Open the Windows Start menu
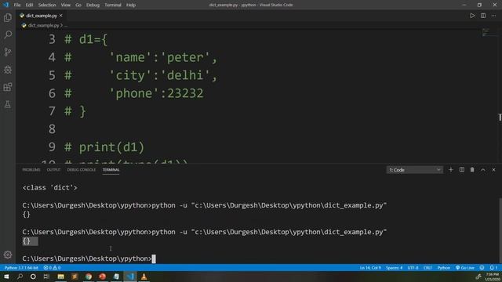The width and height of the screenshot is (502, 282). (6, 277)
